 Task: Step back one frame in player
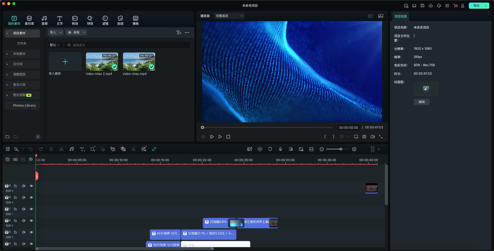click(x=203, y=137)
